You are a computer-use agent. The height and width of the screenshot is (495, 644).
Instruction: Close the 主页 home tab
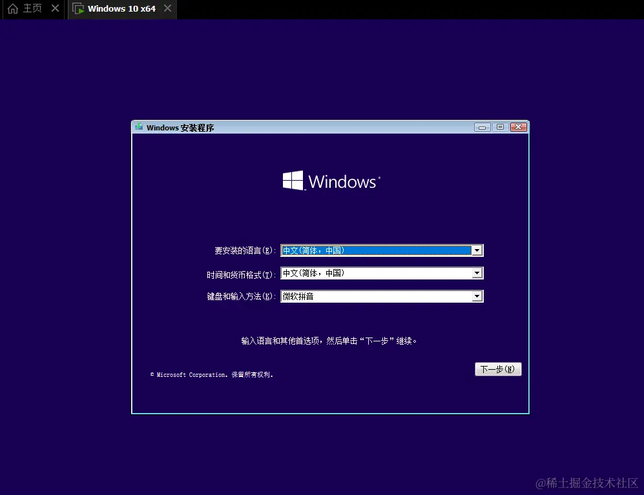(55, 8)
